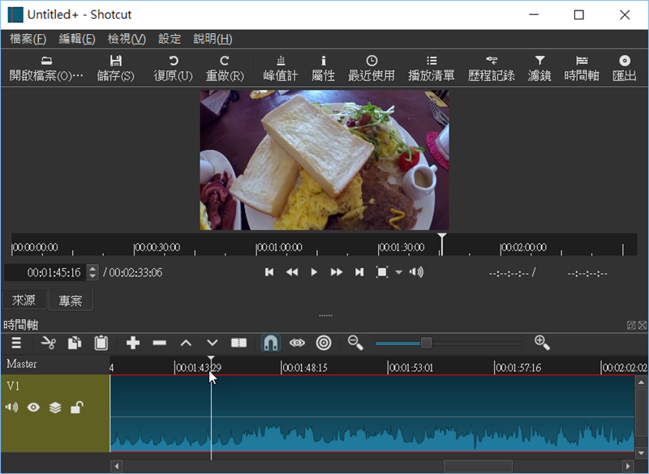Click the append plus icon in timeline

click(133, 343)
